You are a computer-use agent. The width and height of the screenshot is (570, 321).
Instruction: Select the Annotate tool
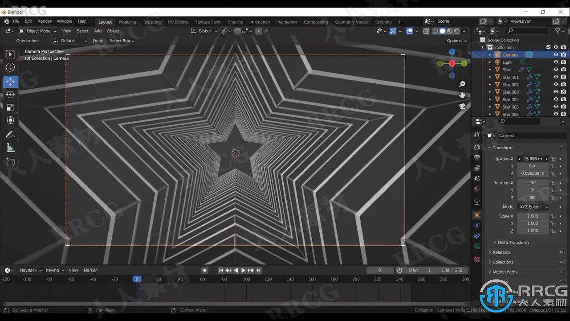[x=10, y=135]
